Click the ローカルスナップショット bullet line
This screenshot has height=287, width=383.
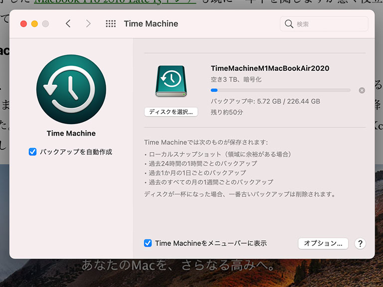pos(218,154)
